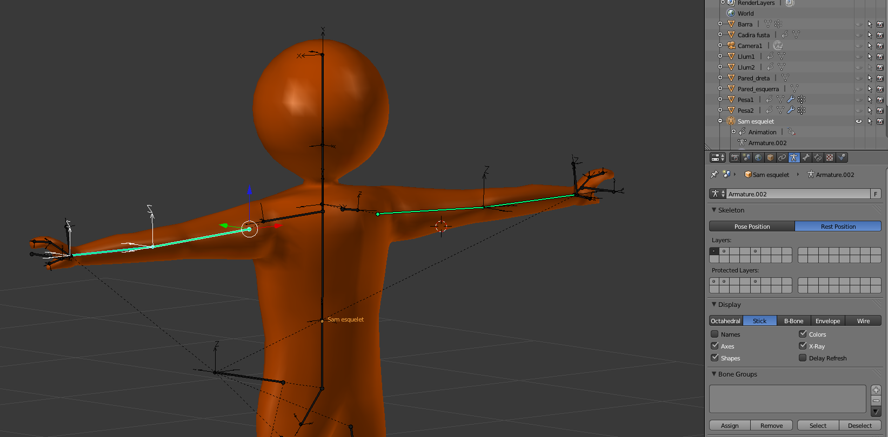Image resolution: width=888 pixels, height=437 pixels.
Task: Open the Render properties tab (camera icon)
Action: click(x=735, y=158)
